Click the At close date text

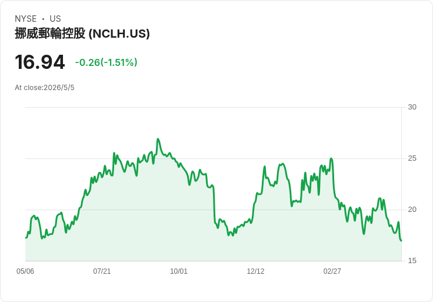click(45, 88)
